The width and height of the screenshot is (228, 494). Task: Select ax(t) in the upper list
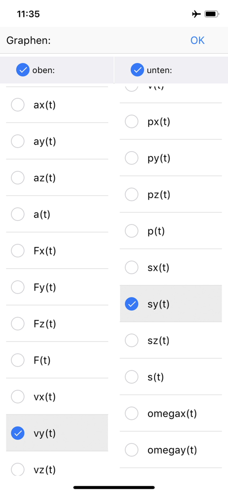point(57,105)
